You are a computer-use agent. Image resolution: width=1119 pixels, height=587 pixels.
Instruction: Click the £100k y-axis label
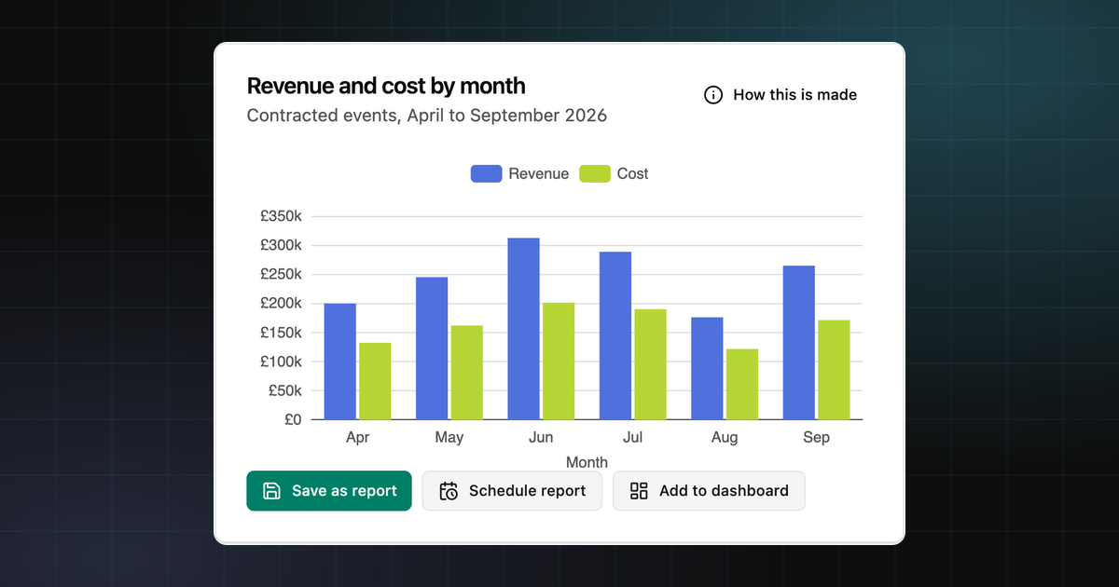(x=281, y=362)
